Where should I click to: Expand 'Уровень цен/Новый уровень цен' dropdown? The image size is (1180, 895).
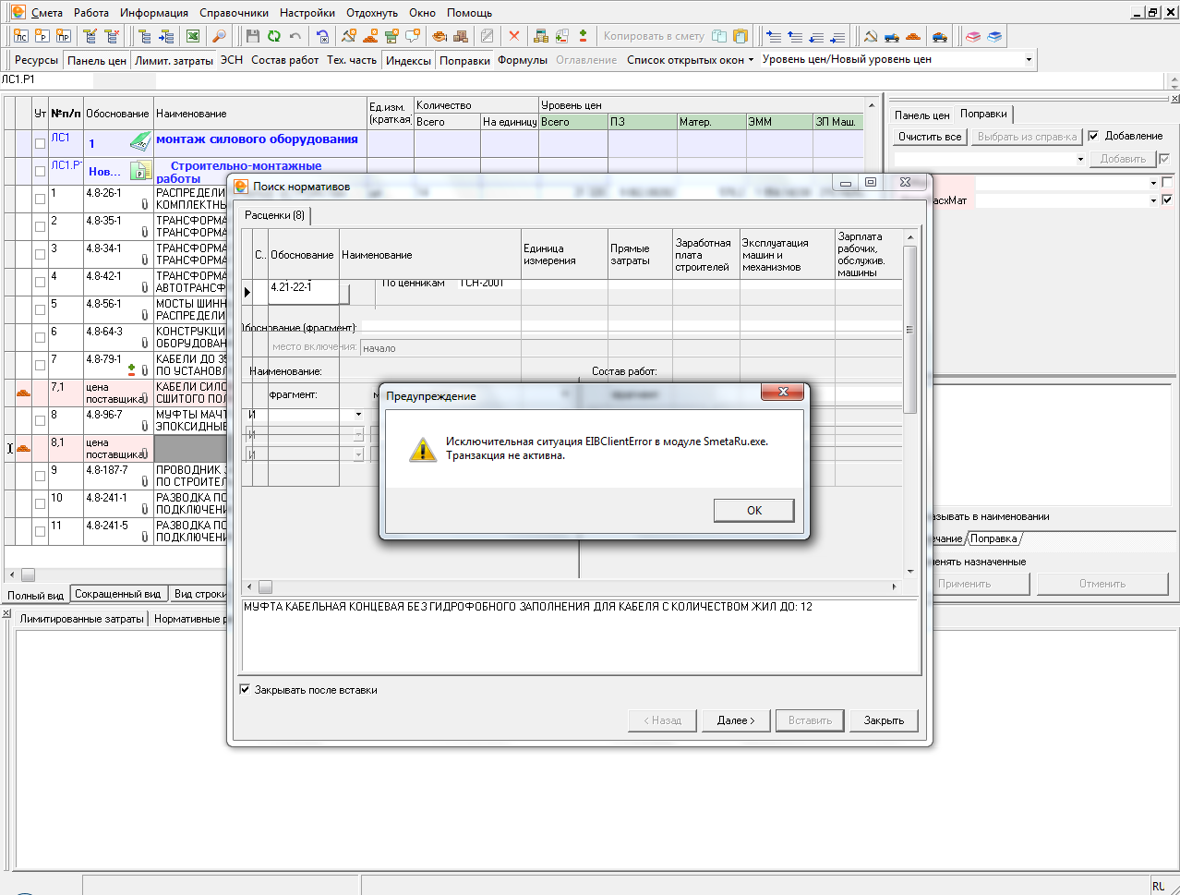point(1029,60)
